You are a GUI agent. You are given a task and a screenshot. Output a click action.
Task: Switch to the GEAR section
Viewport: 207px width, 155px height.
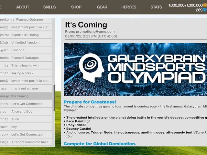click(x=102, y=7)
